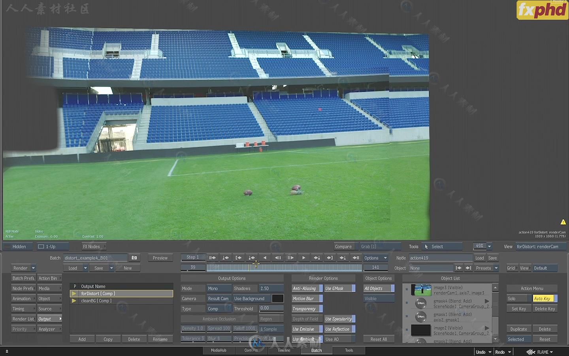Click the play reverse arrow icon
This screenshot has width=569, height=356.
click(x=265, y=258)
